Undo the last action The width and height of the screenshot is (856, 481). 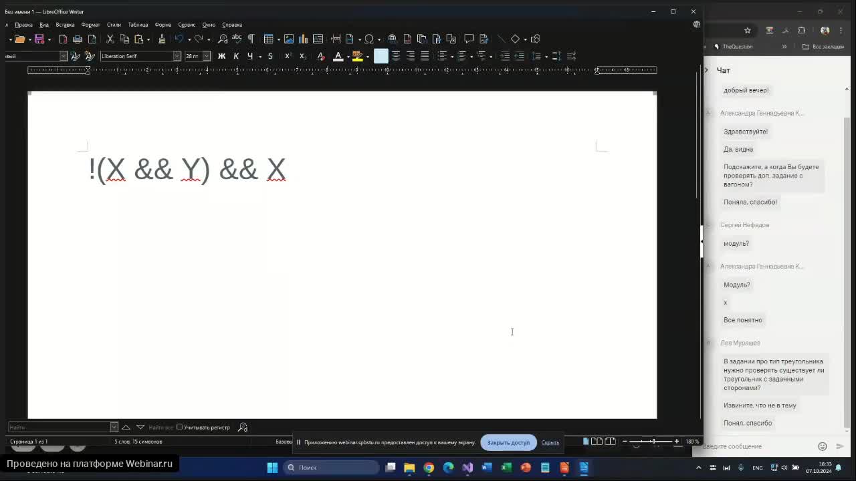[x=179, y=39]
